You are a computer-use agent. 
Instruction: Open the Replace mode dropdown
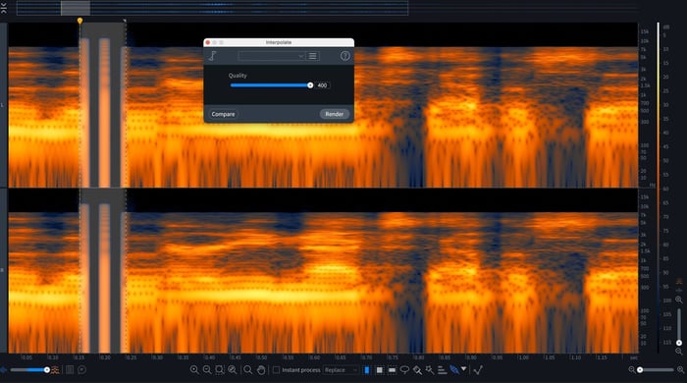coord(341,370)
